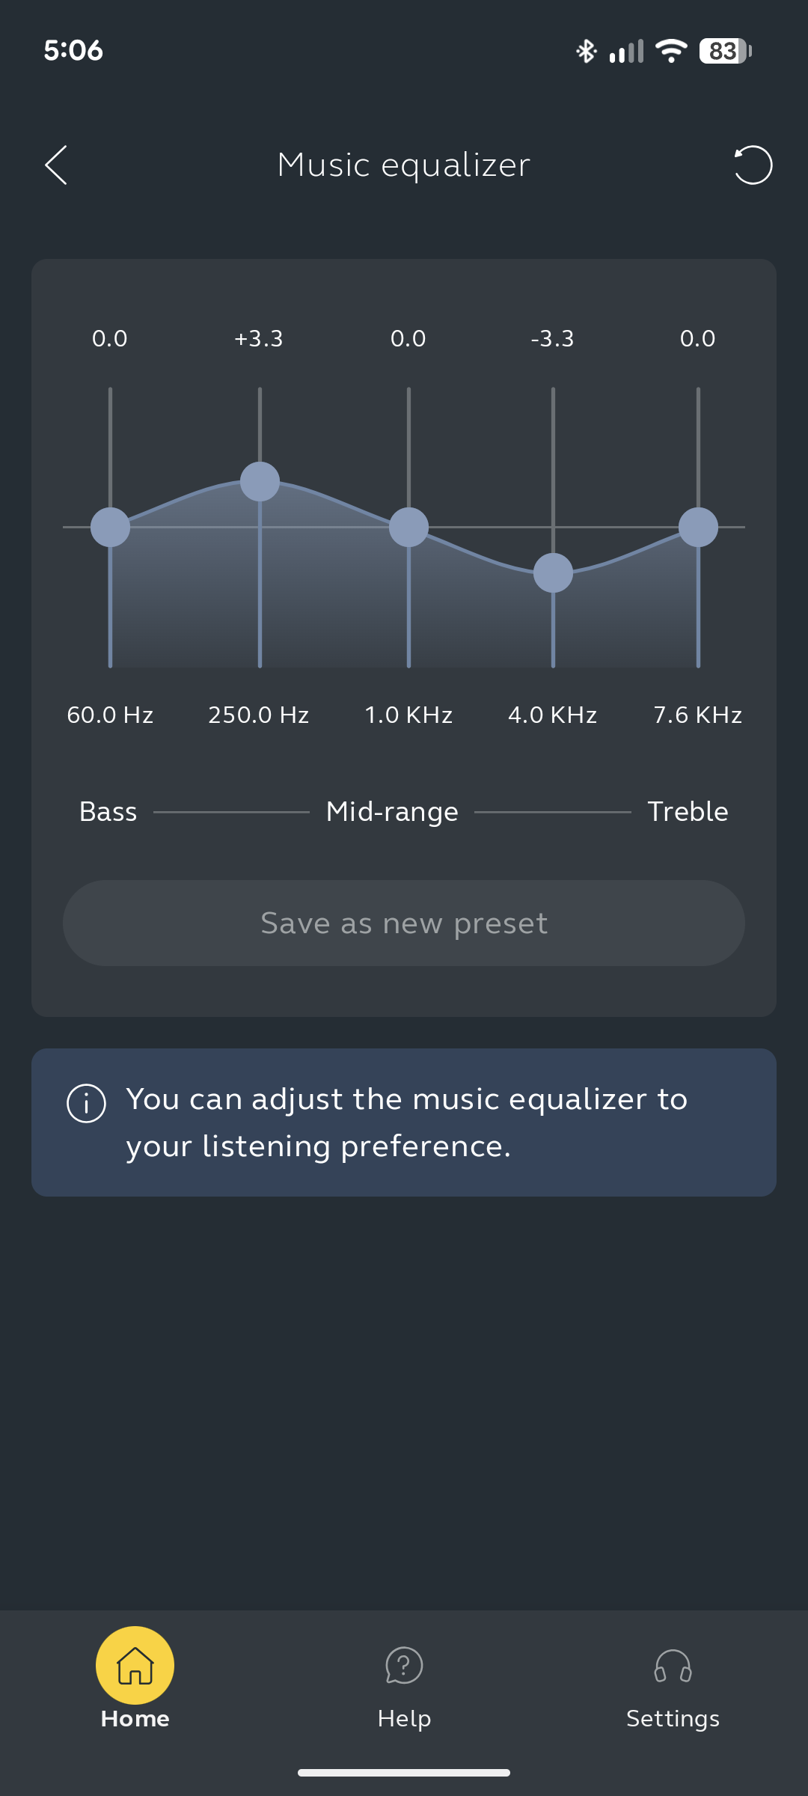Tap the equalizer hint message text
This screenshot has height=1796, width=808.
coord(406,1122)
